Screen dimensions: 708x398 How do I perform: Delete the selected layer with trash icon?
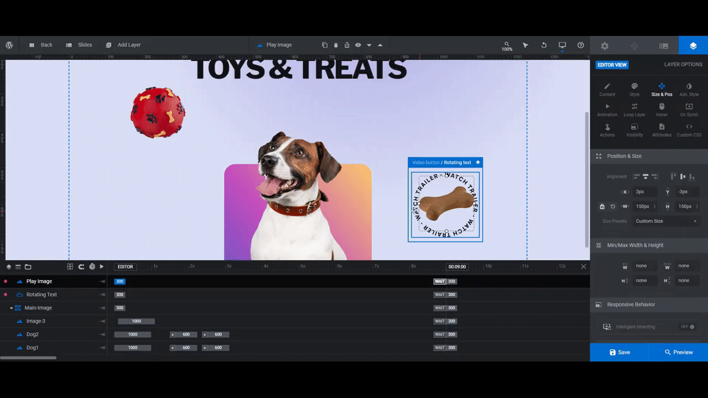point(336,45)
